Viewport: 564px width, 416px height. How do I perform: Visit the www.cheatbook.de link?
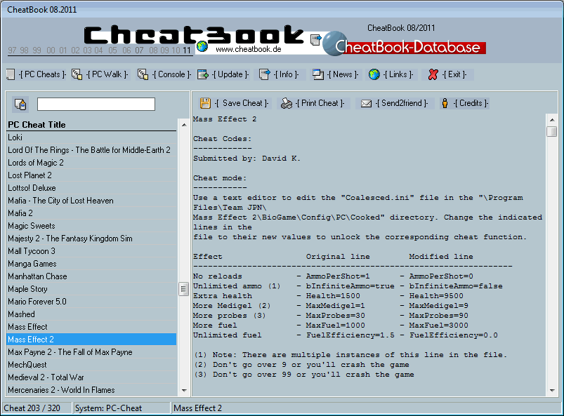click(249, 49)
